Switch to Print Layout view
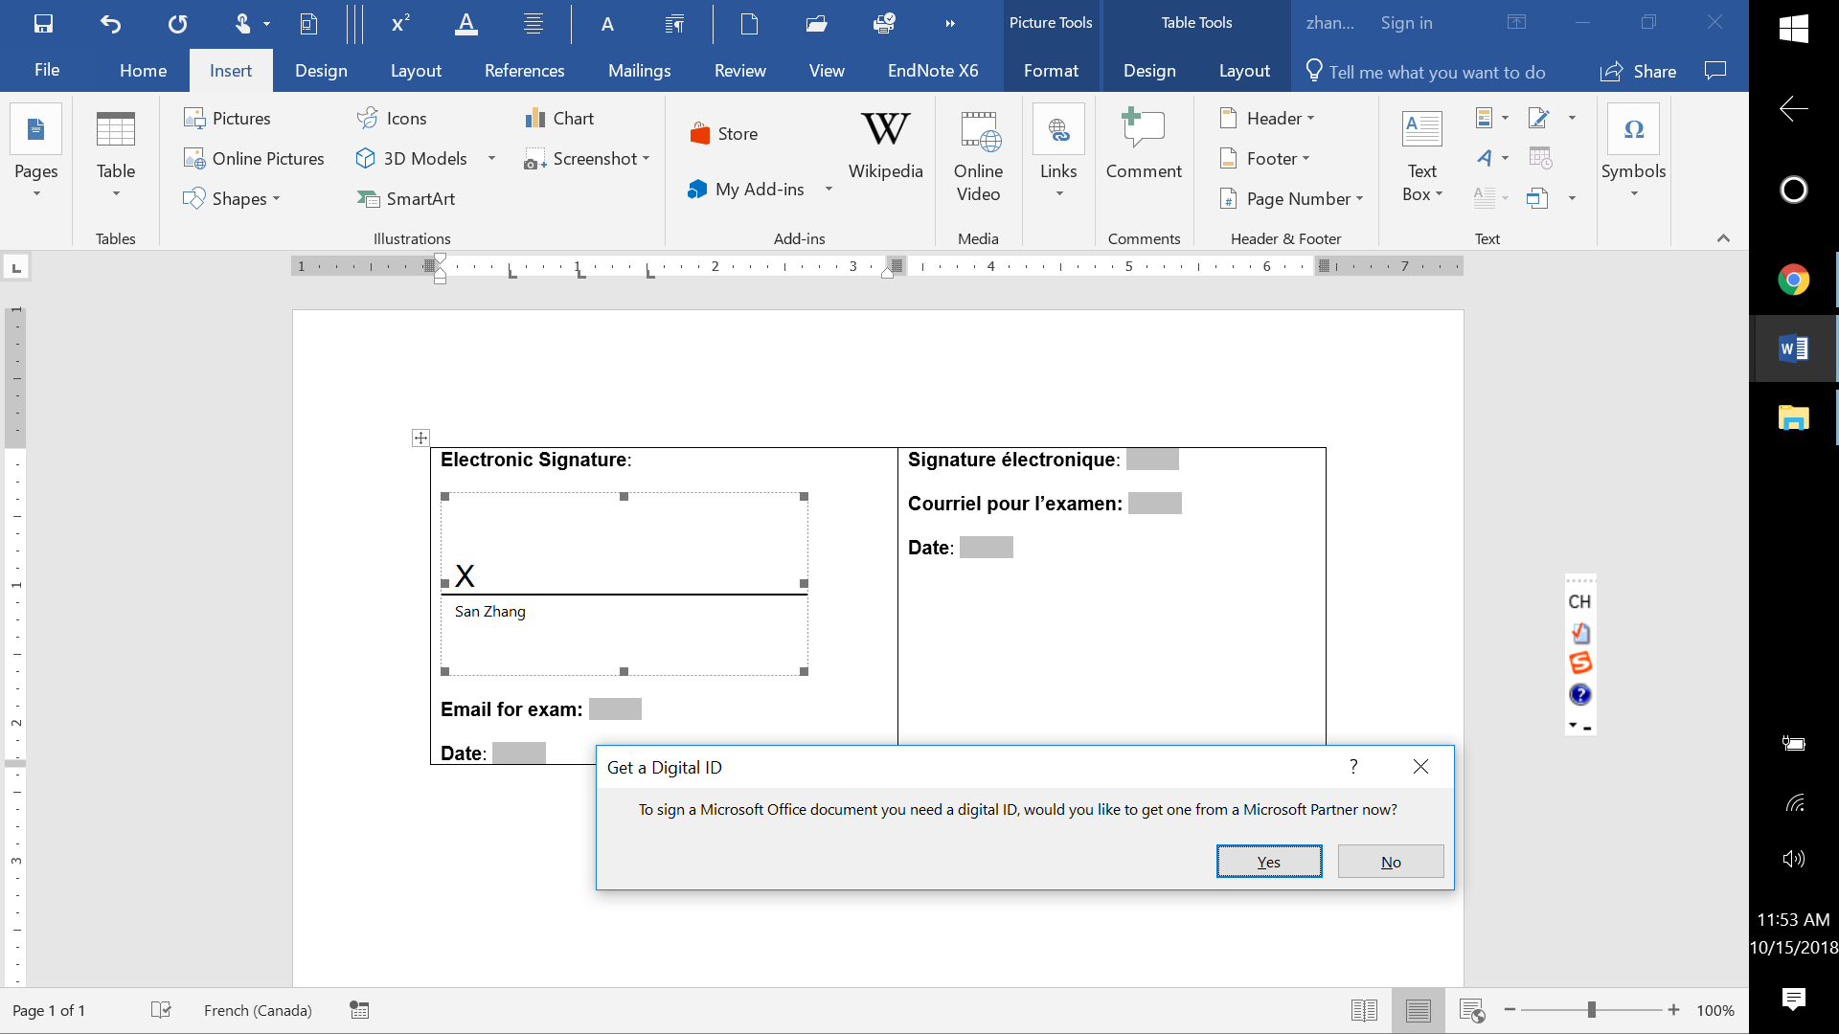This screenshot has height=1034, width=1839. pos(1419,1011)
